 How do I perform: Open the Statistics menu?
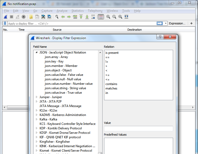[78, 11]
